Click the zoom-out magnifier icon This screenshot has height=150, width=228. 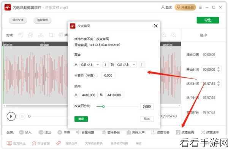(x=174, y=35)
